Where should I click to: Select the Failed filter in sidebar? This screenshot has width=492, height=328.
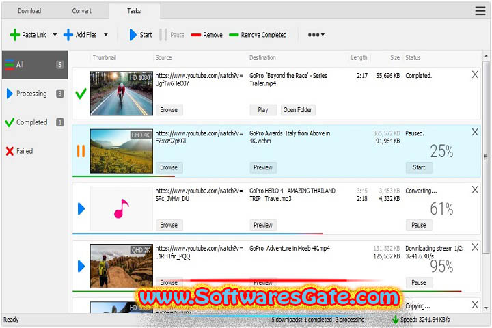[x=35, y=151]
